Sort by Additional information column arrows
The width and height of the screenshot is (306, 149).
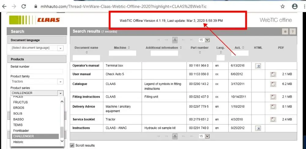tap(181, 48)
